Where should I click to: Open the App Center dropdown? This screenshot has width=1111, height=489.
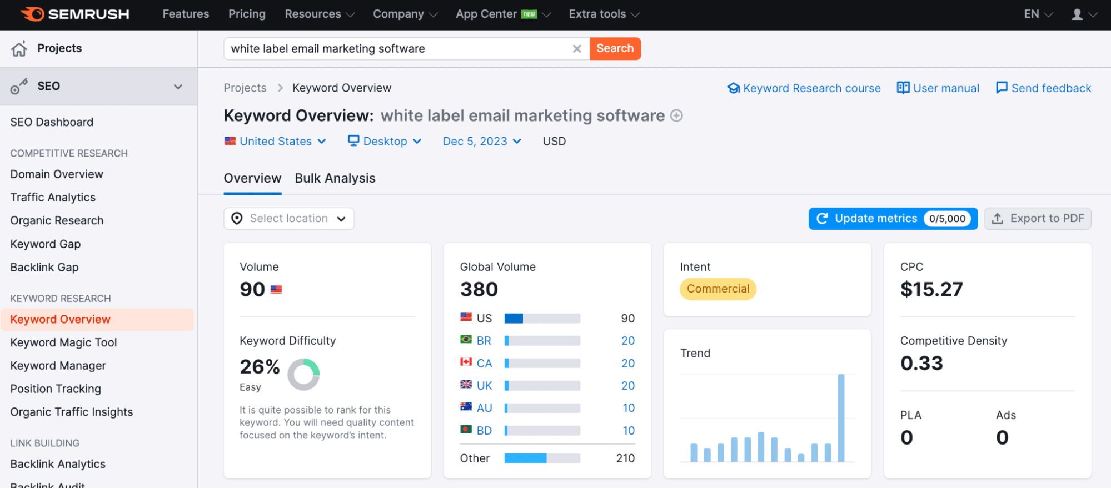click(x=503, y=14)
